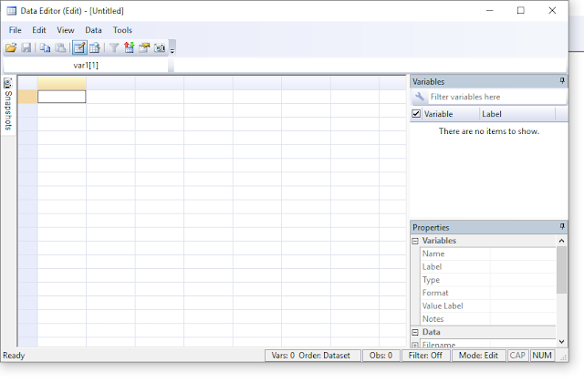Select the Value Label property row
The image size is (584, 383).
(x=488, y=306)
